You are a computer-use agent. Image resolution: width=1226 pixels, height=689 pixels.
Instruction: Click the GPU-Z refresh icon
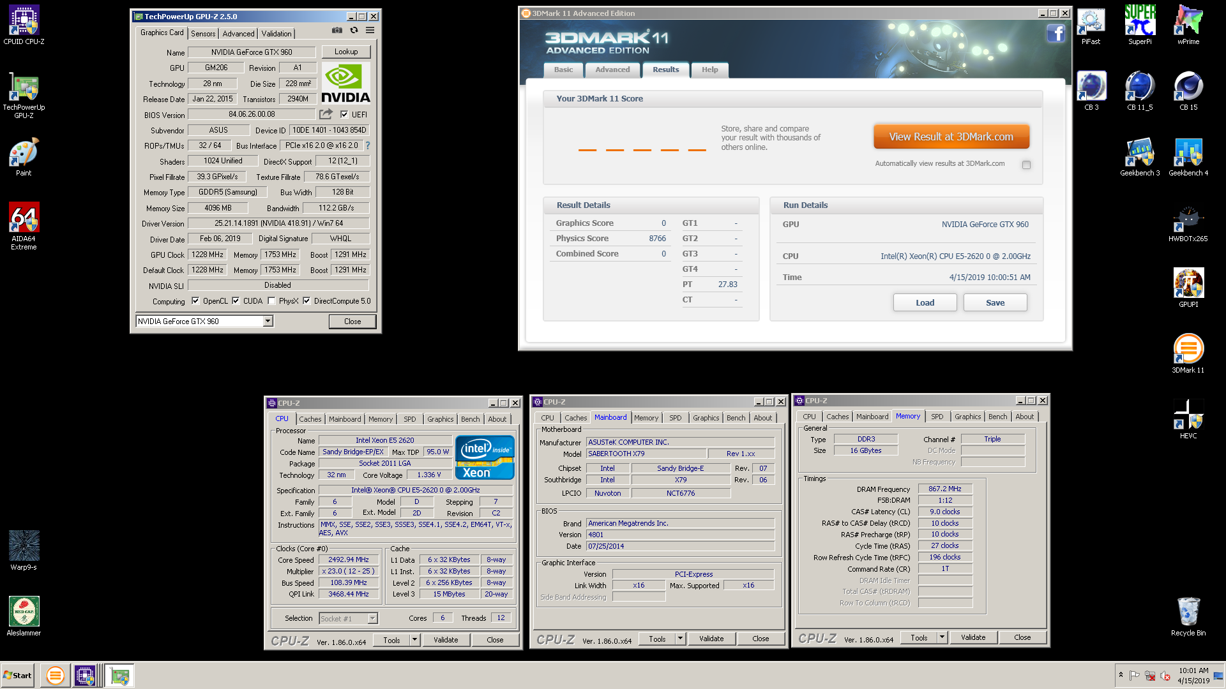pyautogui.click(x=354, y=31)
